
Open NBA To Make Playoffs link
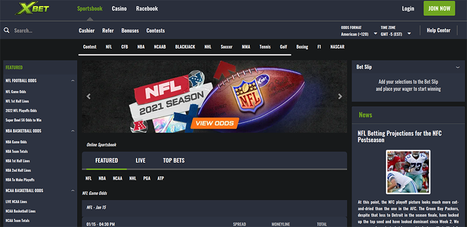[x=20, y=180]
